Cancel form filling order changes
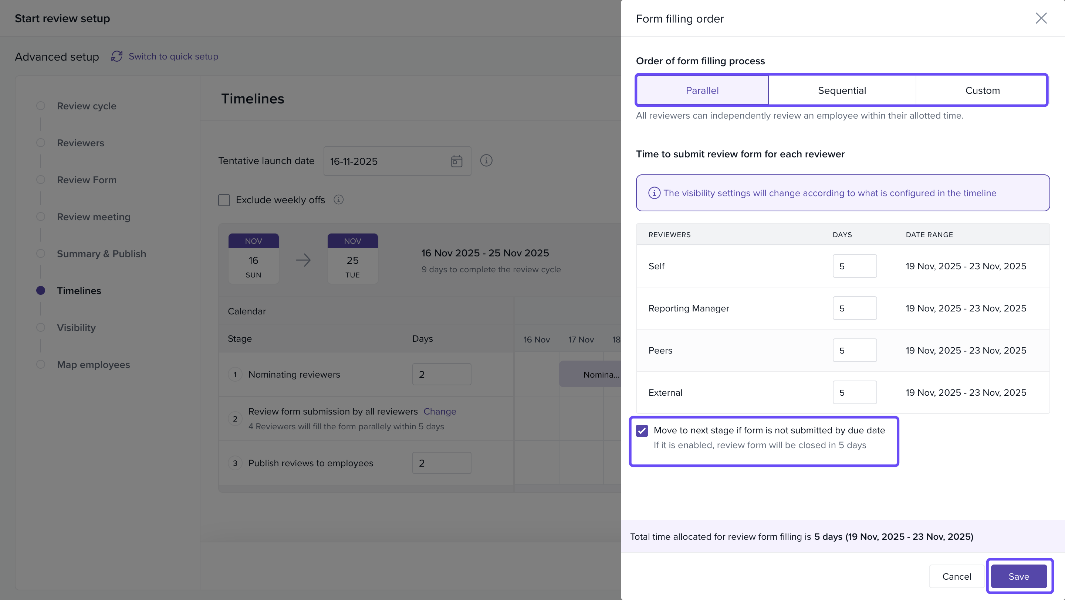1065x600 pixels. [x=956, y=576]
